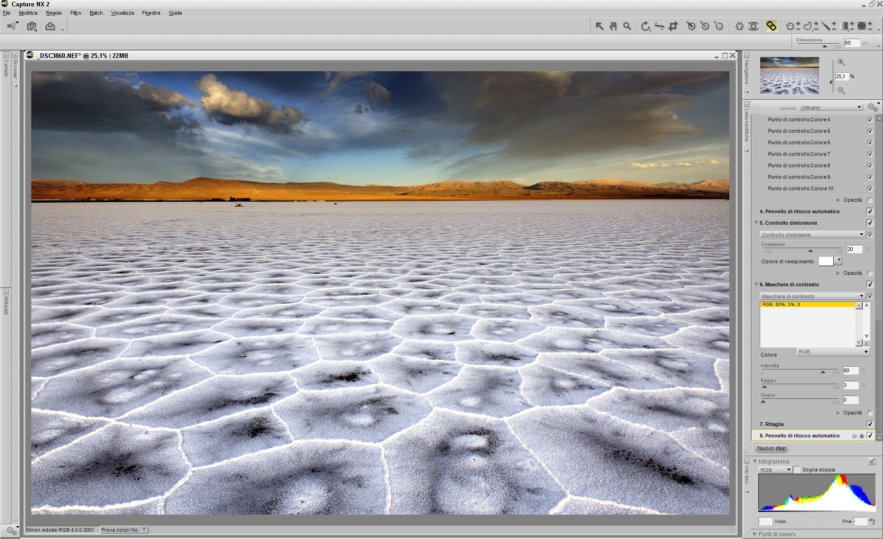The height and width of the screenshot is (539, 883).
Task: Collapse the 5. Controllo distorsione step
Action: (756, 223)
